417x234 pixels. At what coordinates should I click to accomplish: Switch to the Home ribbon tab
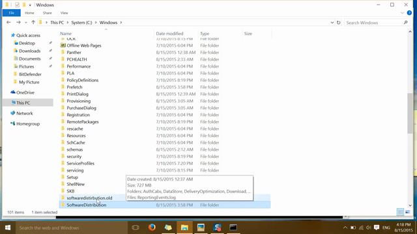tap(29, 13)
